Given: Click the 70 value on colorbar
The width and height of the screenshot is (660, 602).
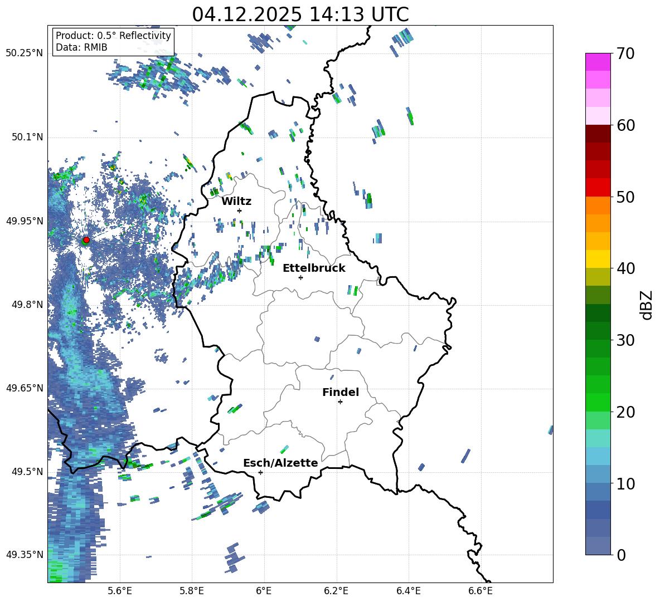Looking at the screenshot, I should 625,53.
